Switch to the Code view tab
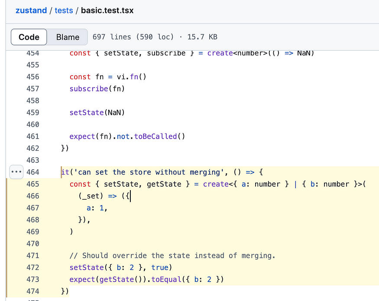 [29, 37]
